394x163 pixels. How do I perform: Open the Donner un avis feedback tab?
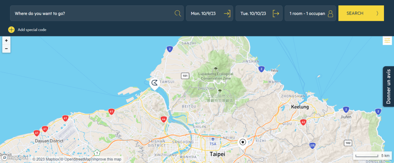tap(388, 86)
